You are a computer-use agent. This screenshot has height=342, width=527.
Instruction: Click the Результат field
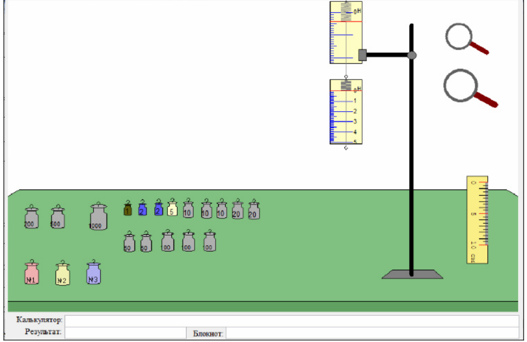pyautogui.click(x=125, y=332)
